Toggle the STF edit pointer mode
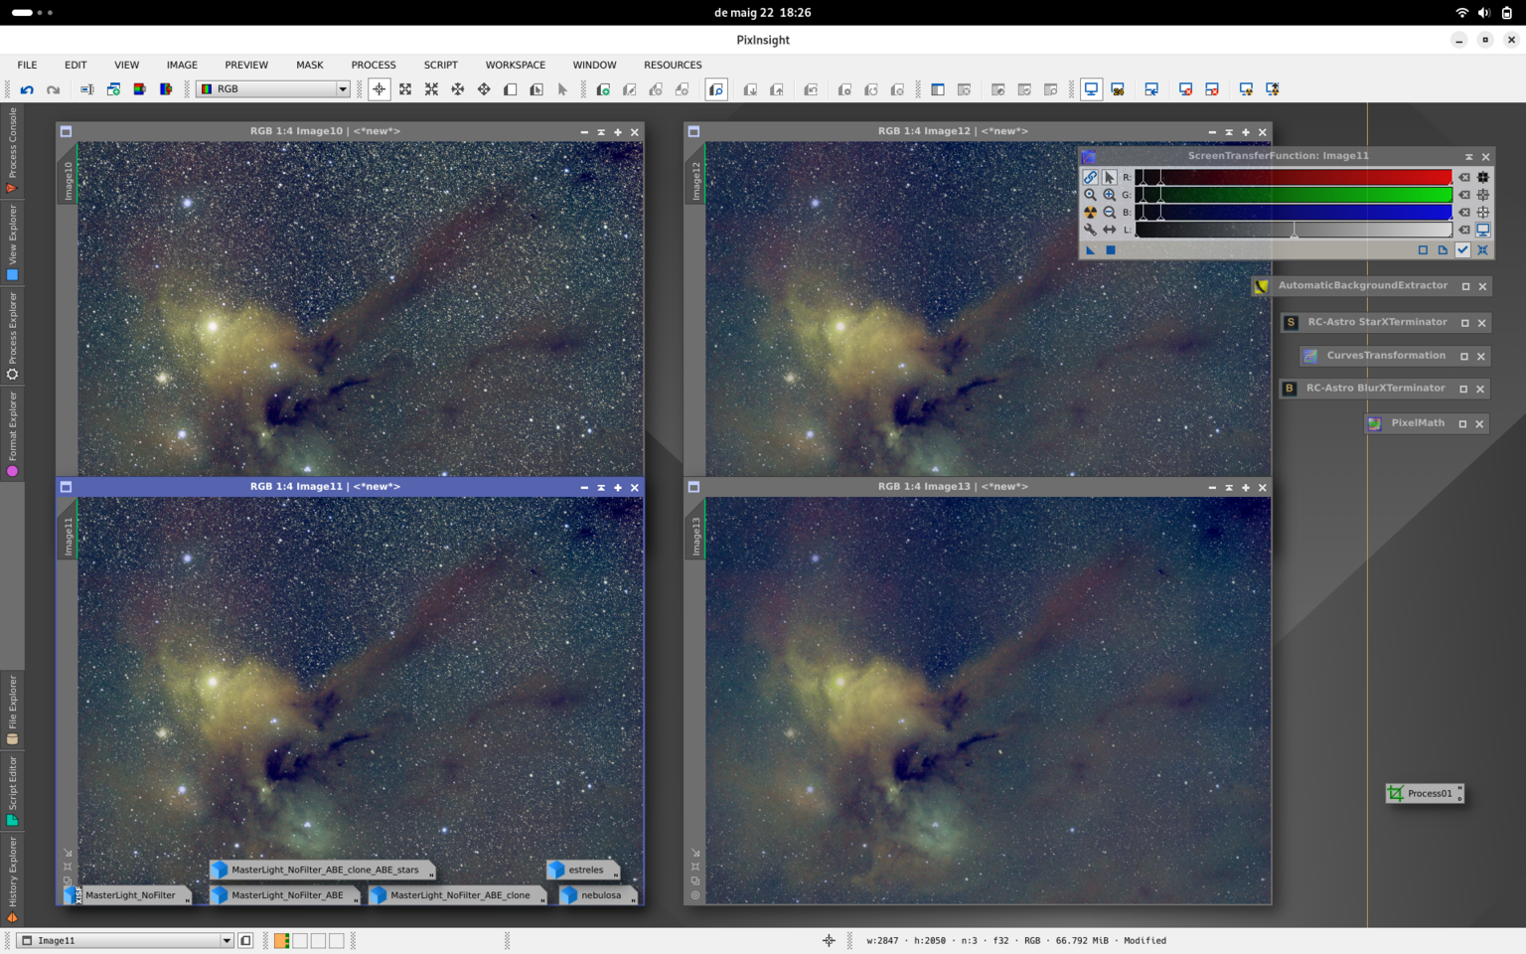This screenshot has height=954, width=1526. click(1109, 178)
